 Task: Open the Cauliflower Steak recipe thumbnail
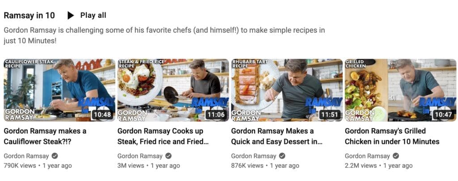click(x=59, y=90)
